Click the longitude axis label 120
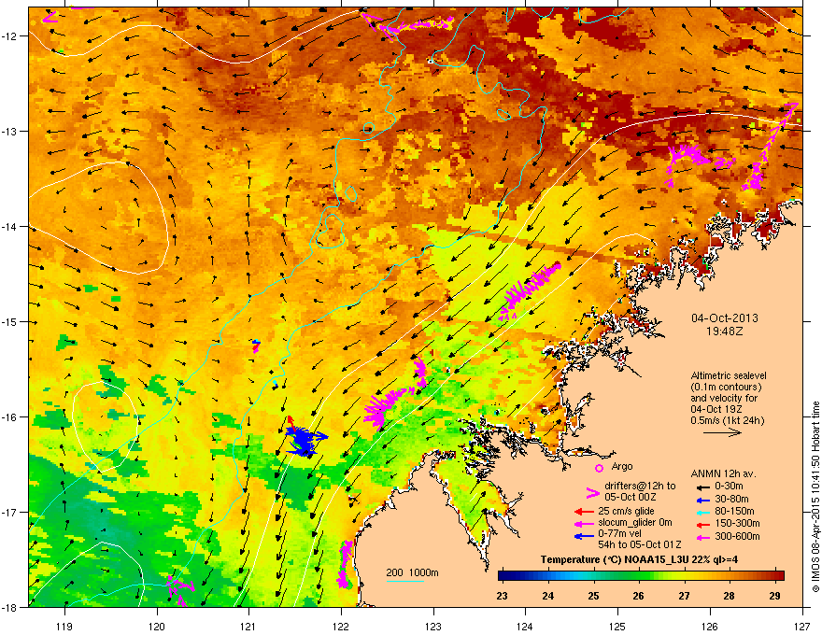The width and height of the screenshot is (822, 635). [x=157, y=626]
